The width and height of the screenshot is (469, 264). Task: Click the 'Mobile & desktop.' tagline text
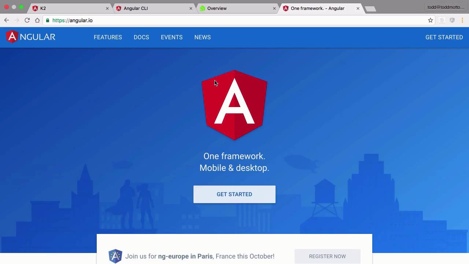coord(234,168)
